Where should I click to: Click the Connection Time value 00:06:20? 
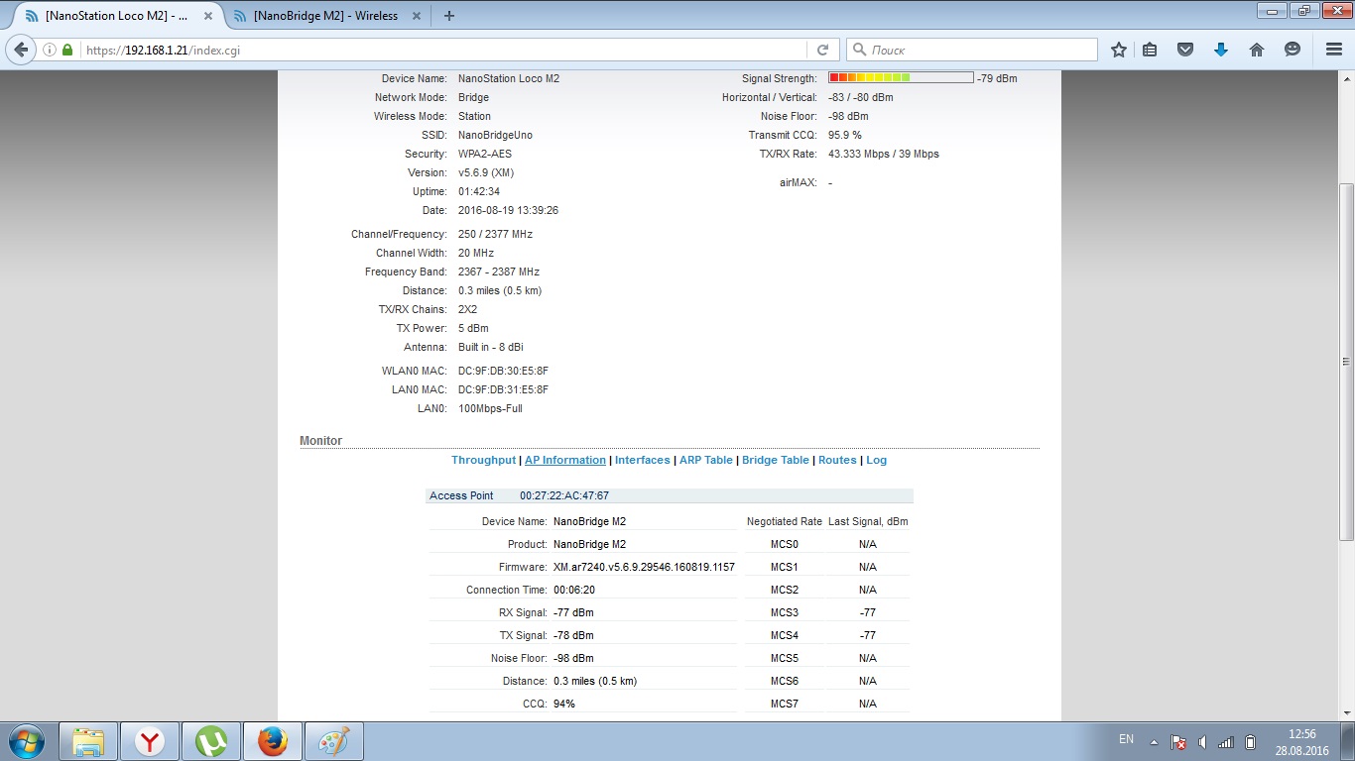(574, 590)
